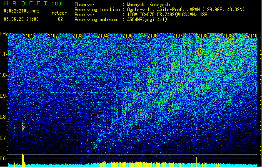262x167 pixels.
Task: Click the tall yellow power spike near 2101
Action: [x=23, y=160]
